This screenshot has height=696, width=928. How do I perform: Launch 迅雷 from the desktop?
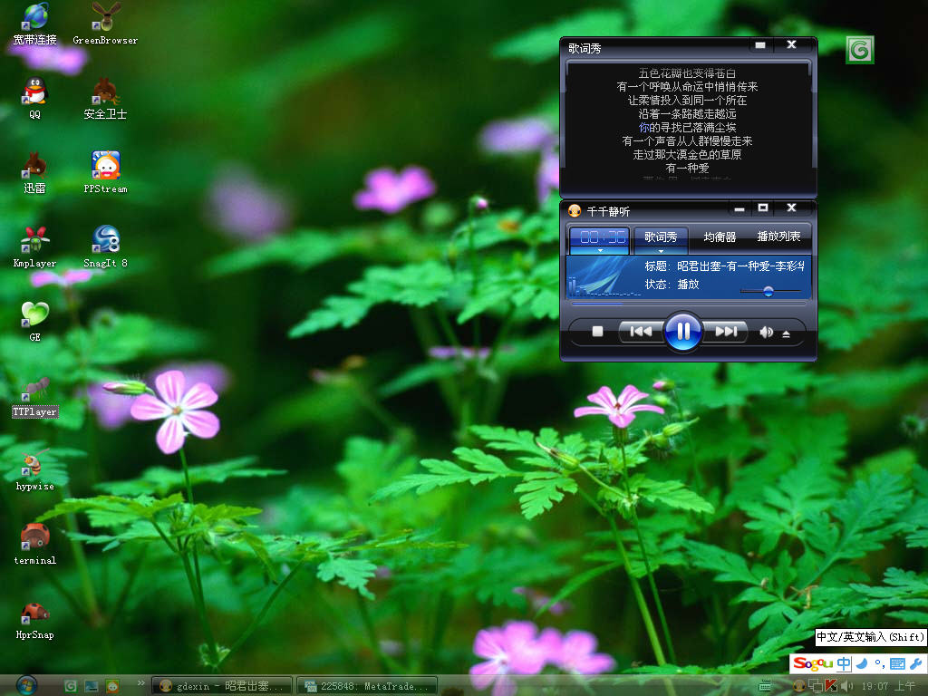click(x=35, y=173)
